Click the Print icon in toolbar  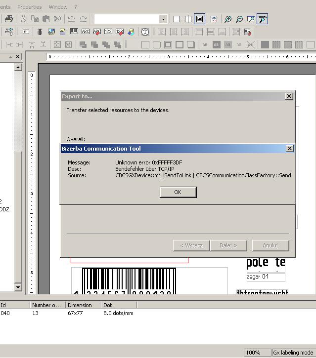pos(9,19)
